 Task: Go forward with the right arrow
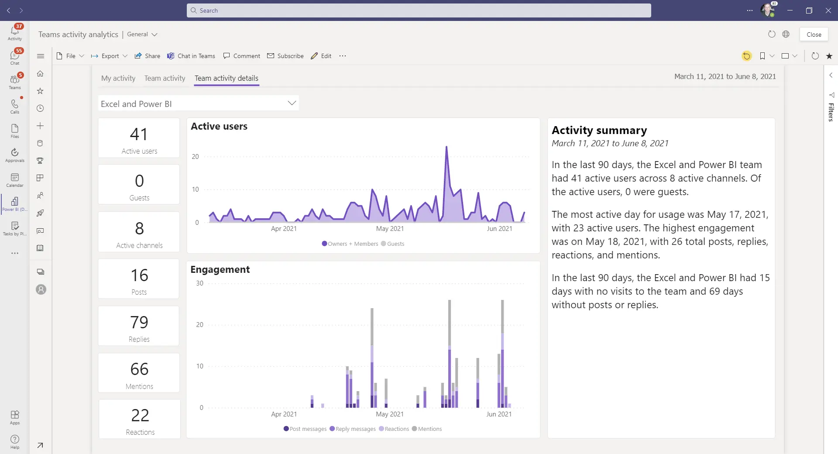[21, 10]
